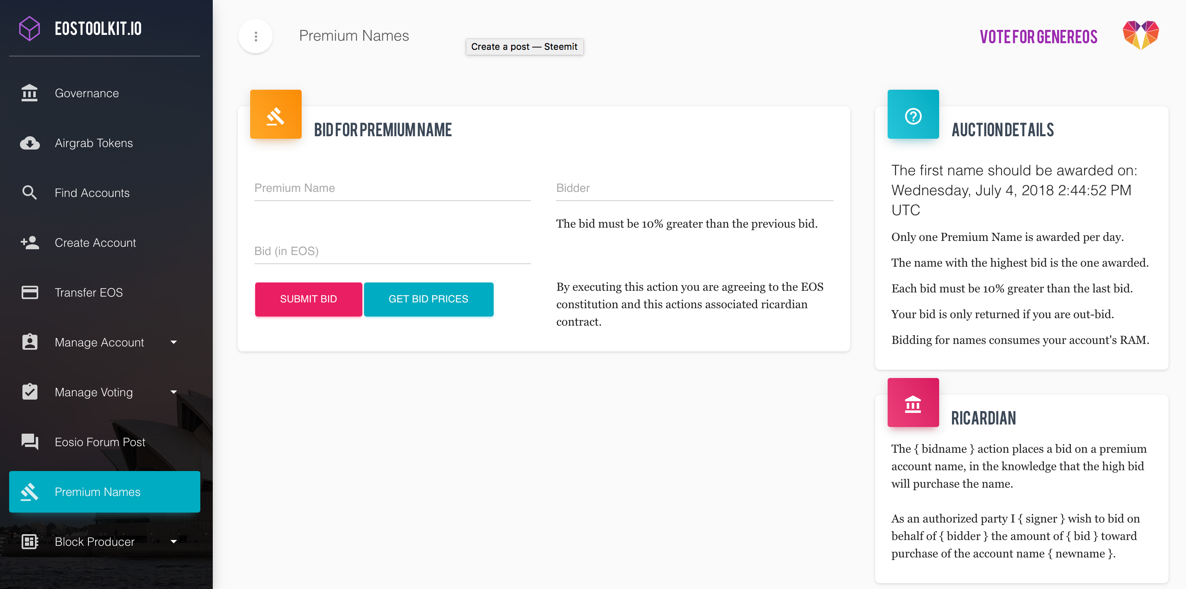Expand the Manage Voting submenu arrow
This screenshot has height=589, width=1186.
point(174,392)
